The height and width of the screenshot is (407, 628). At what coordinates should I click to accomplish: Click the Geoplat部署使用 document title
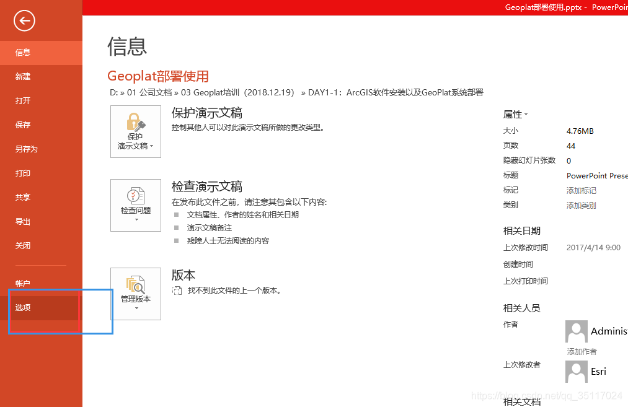point(158,76)
